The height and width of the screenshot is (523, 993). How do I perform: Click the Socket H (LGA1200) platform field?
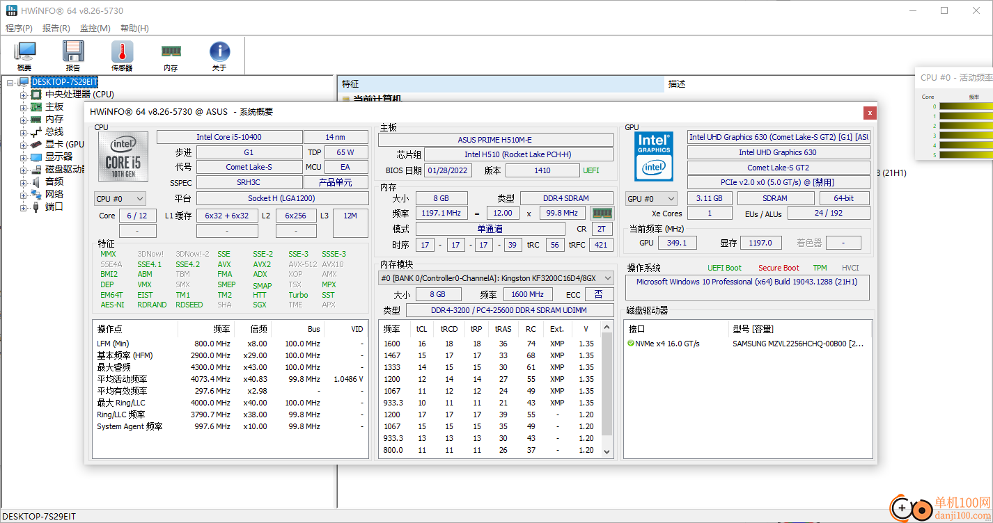(x=282, y=198)
